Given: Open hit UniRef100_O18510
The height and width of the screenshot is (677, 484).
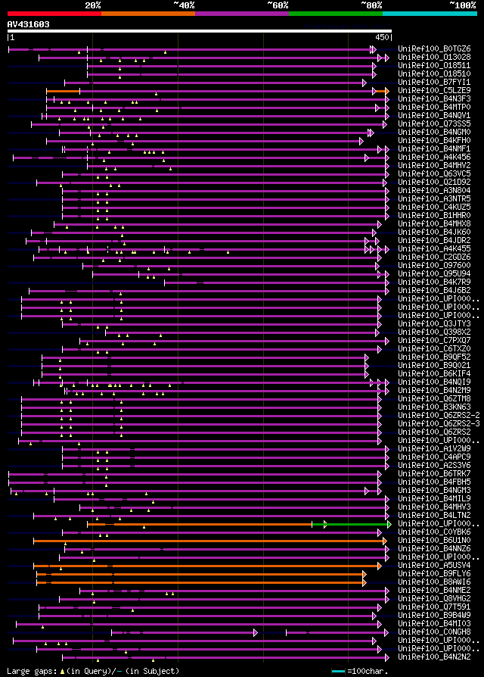Looking at the screenshot, I should (x=434, y=73).
